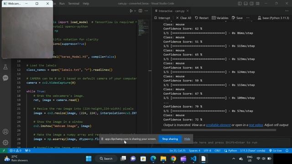
Task: Open errors and warnings count in status bar
Action: tap(16, 151)
